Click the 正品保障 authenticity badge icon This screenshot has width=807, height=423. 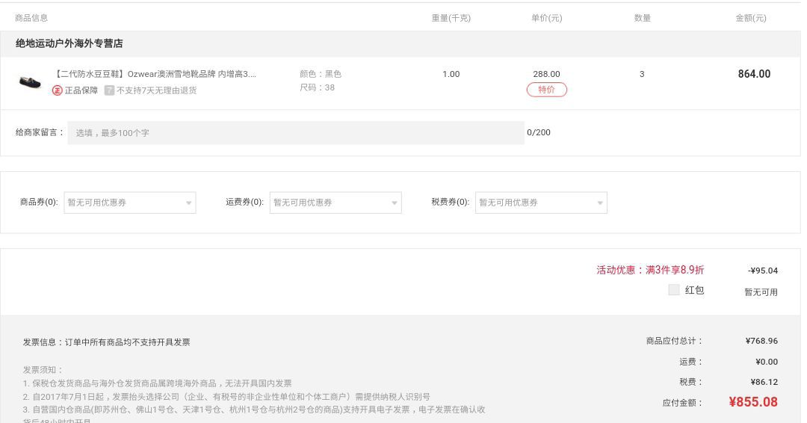coord(57,90)
